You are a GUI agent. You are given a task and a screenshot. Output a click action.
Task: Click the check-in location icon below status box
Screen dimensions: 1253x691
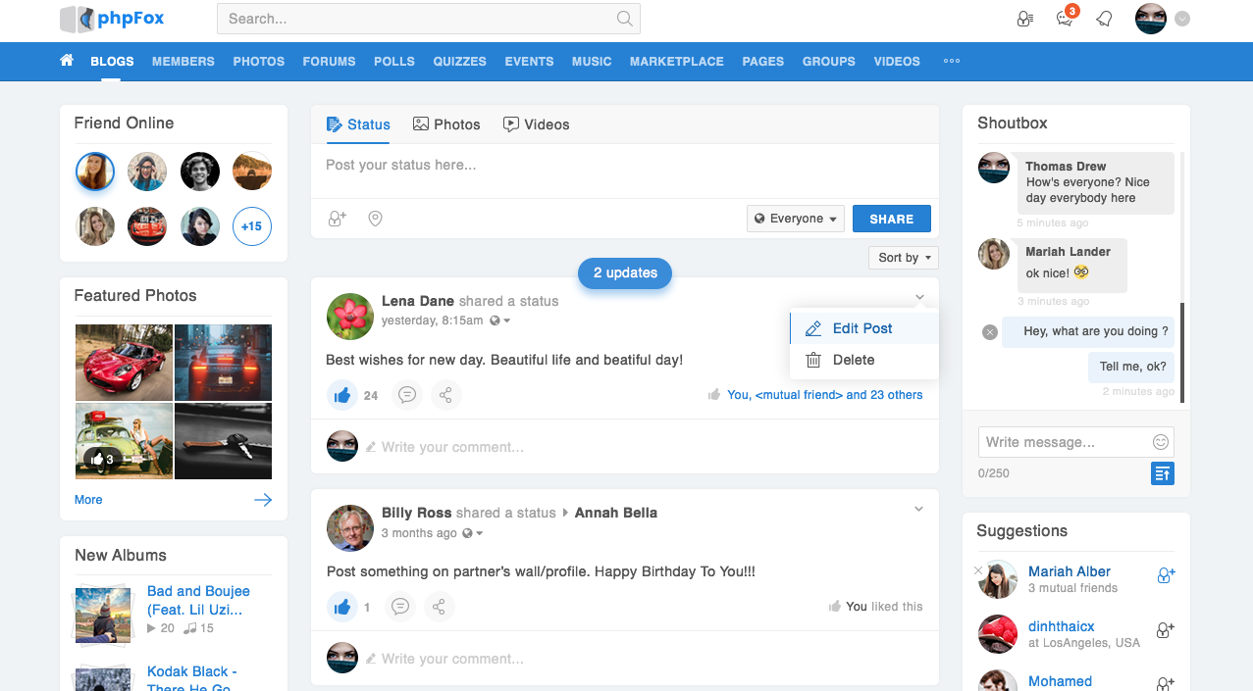tap(375, 219)
